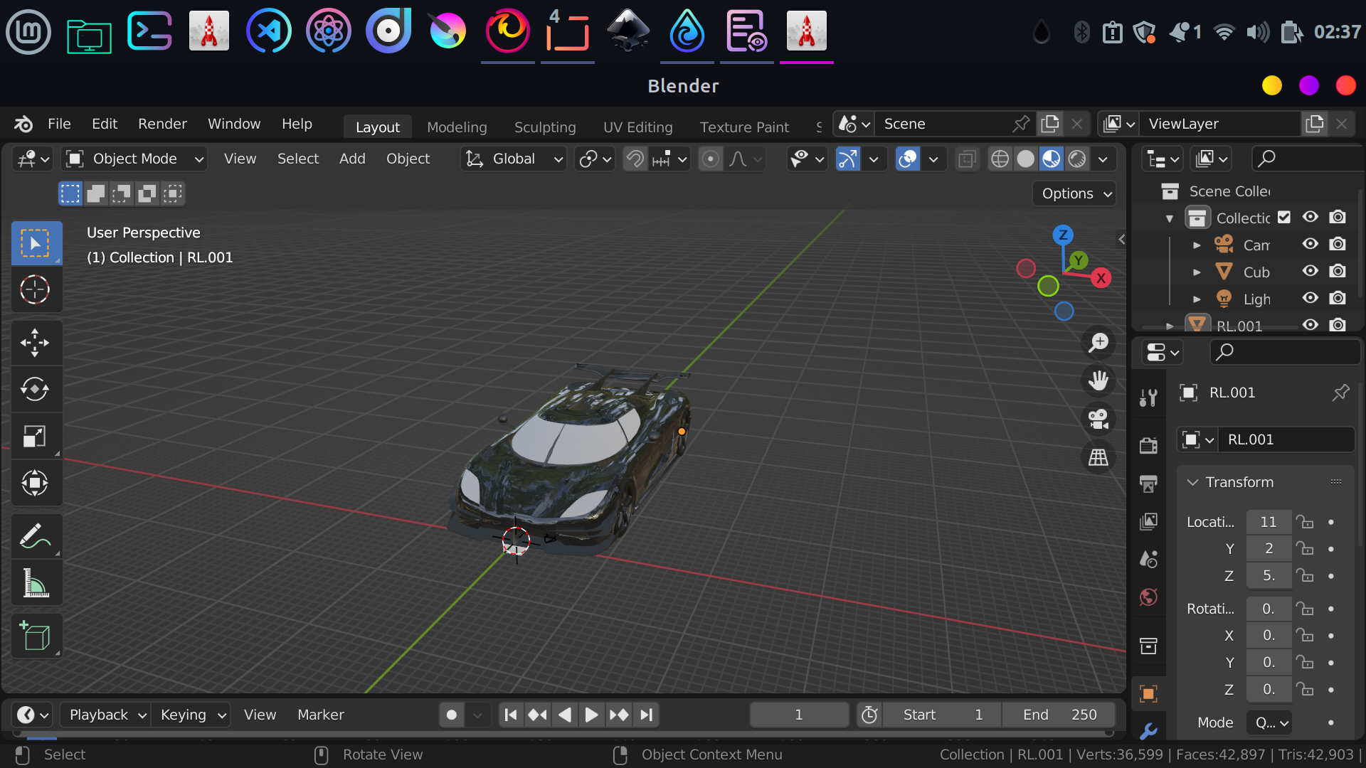This screenshot has height=768, width=1366.
Task: Open the View Layer properties tab
Action: (1148, 522)
